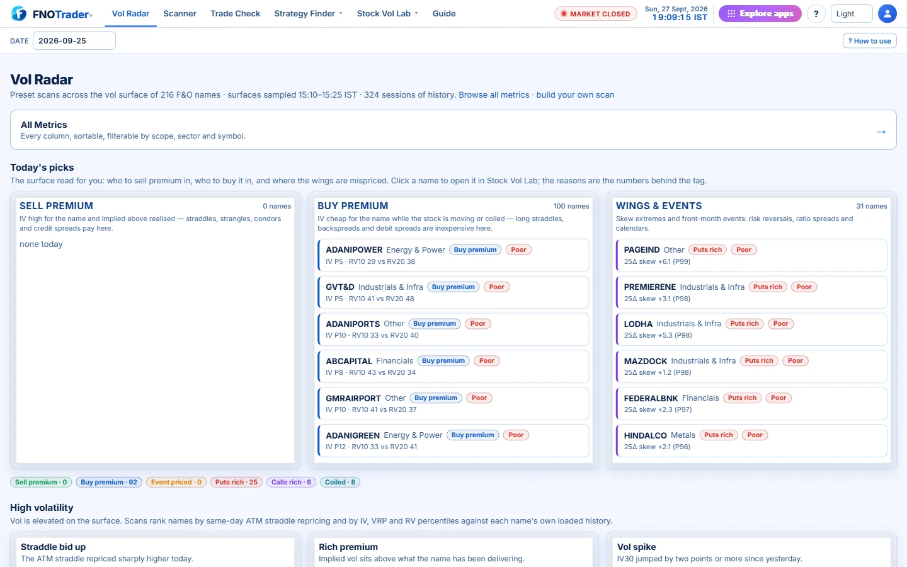The height and width of the screenshot is (567, 907).
Task: Toggle the Calls rich · 6 filter chip
Action: (x=291, y=482)
